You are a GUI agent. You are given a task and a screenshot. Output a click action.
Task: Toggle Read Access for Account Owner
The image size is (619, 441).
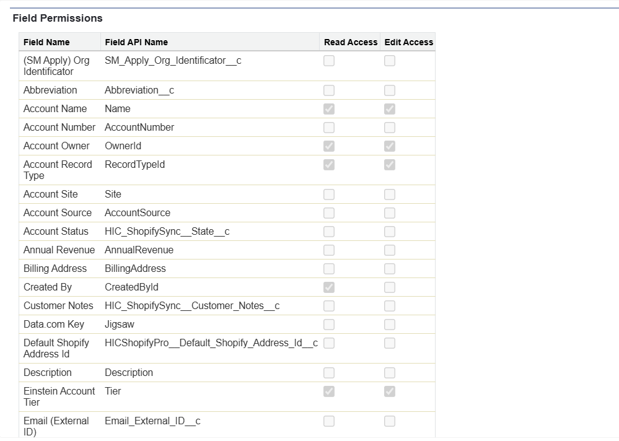329,146
